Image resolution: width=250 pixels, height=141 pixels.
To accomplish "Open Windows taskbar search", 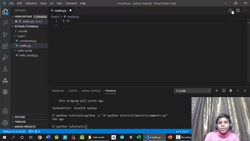I will 13,137.
